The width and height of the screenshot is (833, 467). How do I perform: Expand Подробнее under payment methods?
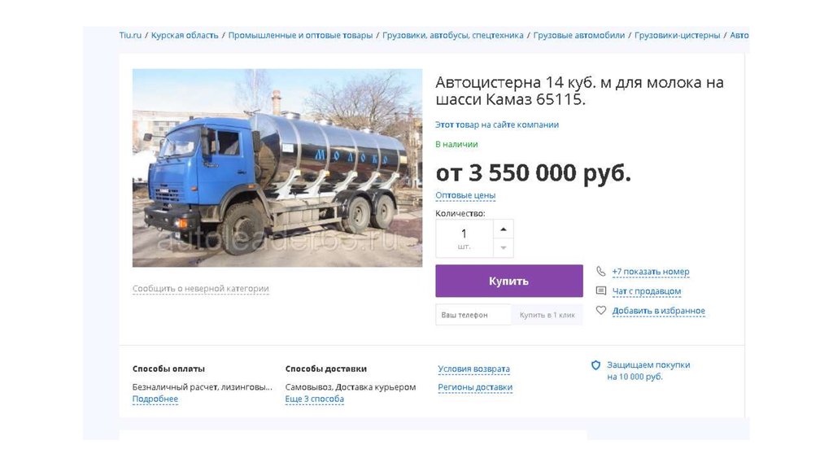(155, 399)
